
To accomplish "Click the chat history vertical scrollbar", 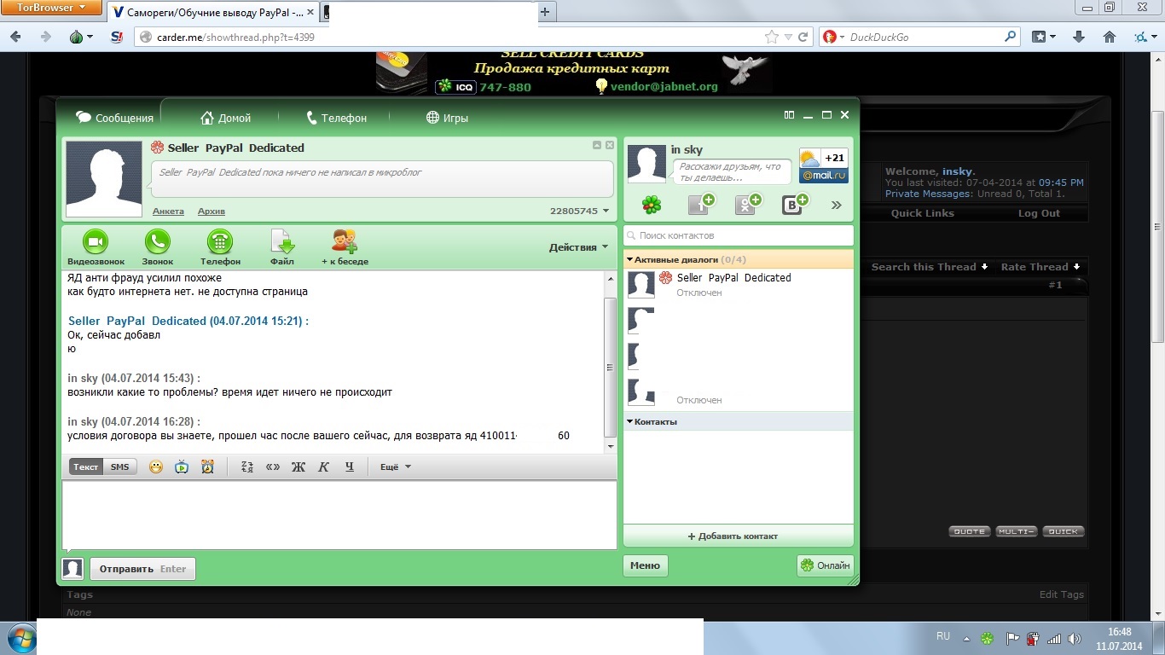I will coord(610,367).
